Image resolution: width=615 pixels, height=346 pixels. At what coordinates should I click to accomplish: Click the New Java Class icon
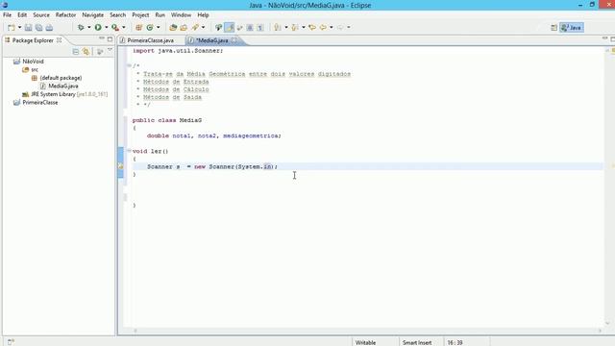pyautogui.click(x=150, y=28)
